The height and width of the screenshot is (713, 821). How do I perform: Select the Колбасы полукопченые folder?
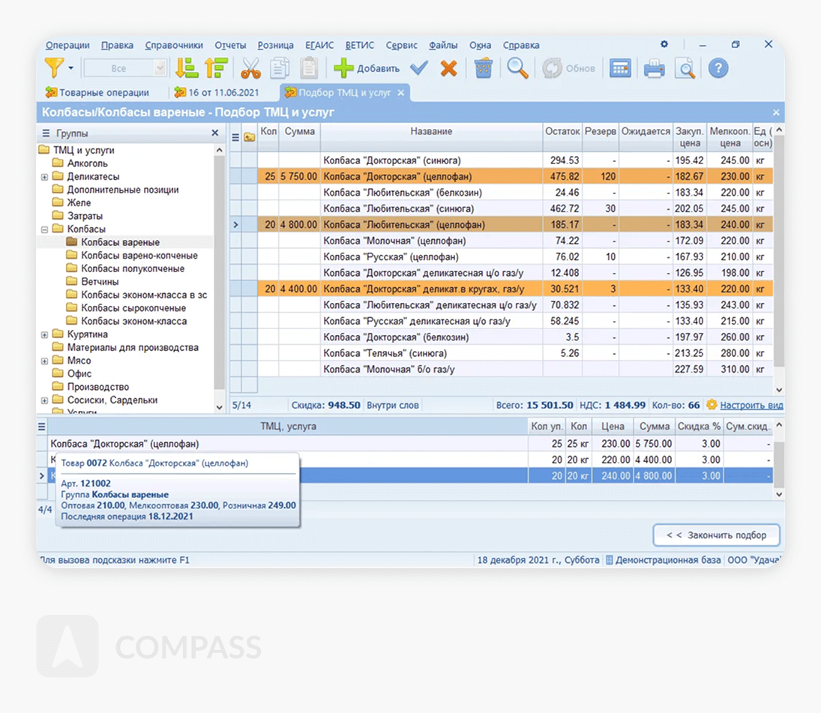(x=132, y=268)
